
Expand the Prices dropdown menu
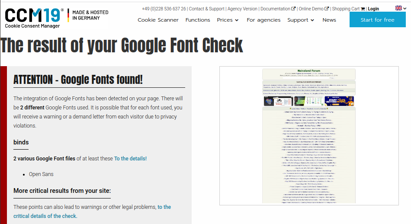[228, 20]
